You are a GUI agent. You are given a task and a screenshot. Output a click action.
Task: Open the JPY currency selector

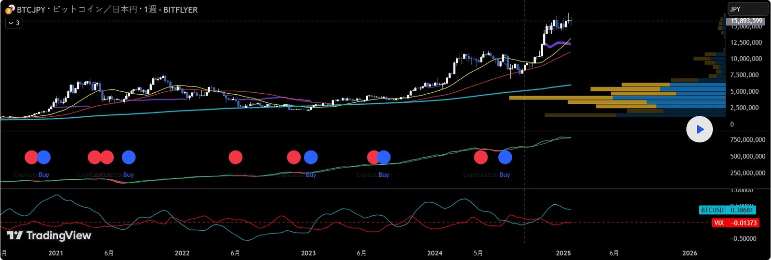(x=747, y=9)
